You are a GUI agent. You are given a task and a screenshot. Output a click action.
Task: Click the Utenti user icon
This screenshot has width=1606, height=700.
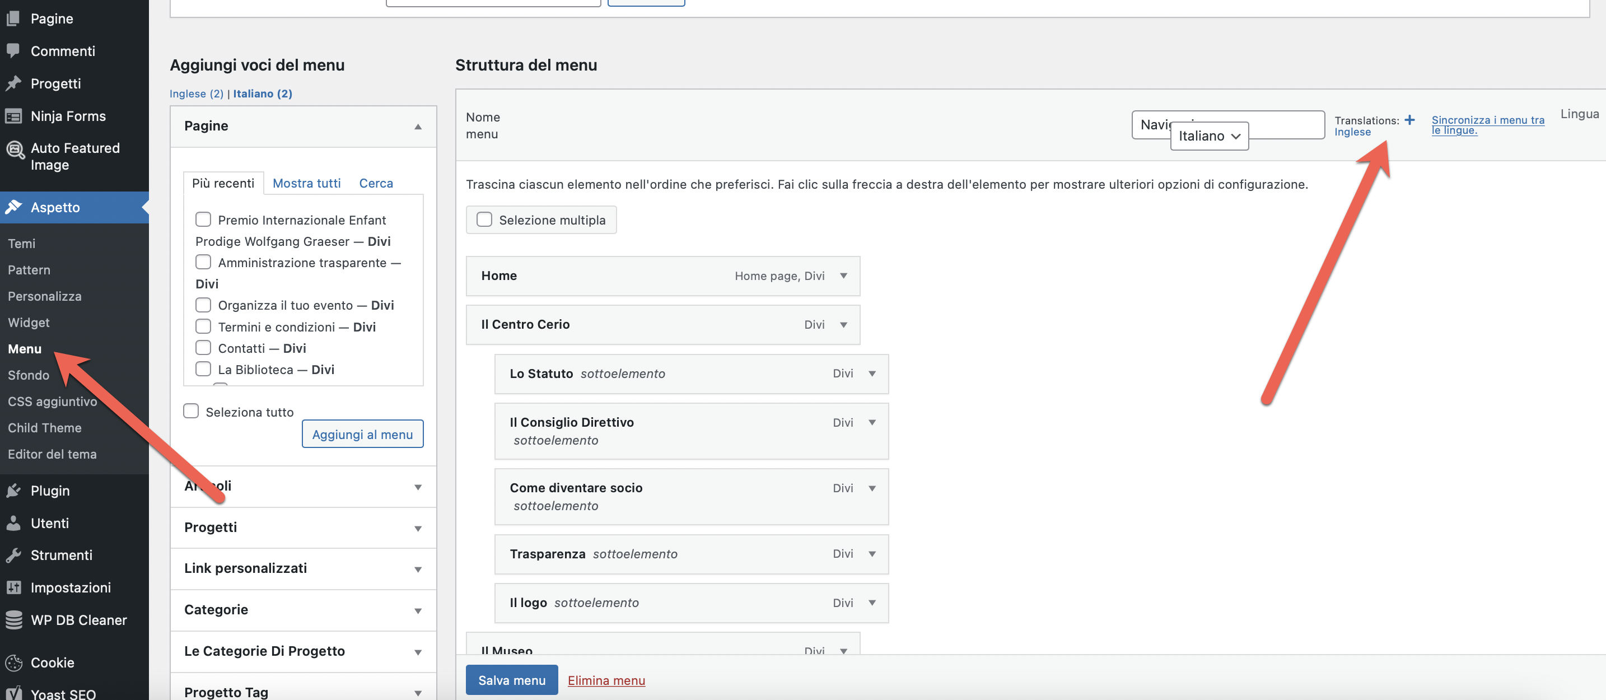click(13, 523)
